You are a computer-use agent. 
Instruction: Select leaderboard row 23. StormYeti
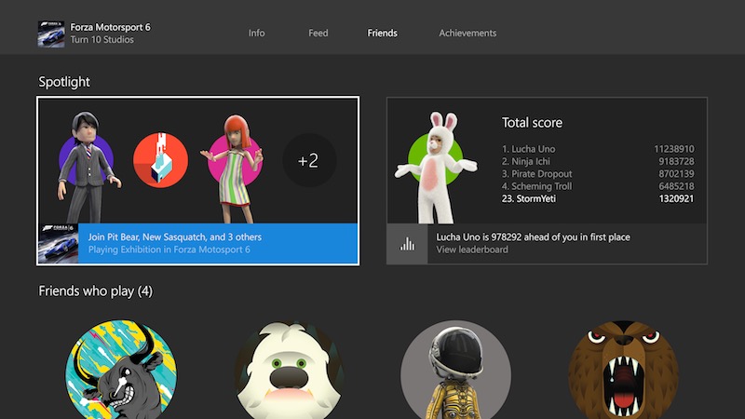[x=598, y=198]
